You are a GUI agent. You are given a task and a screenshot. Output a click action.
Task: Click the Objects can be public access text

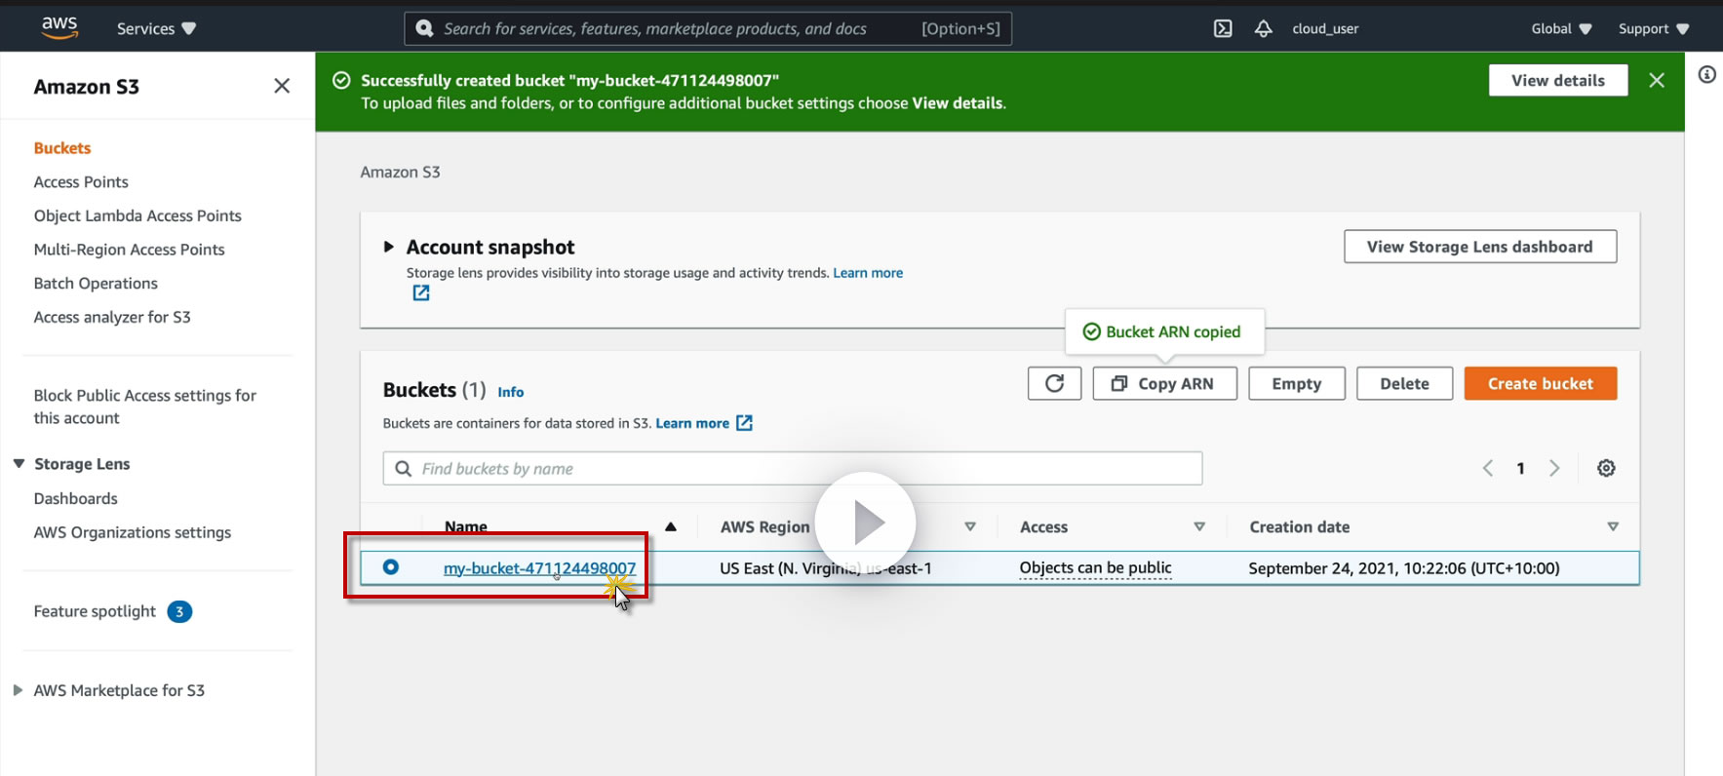pos(1095,567)
